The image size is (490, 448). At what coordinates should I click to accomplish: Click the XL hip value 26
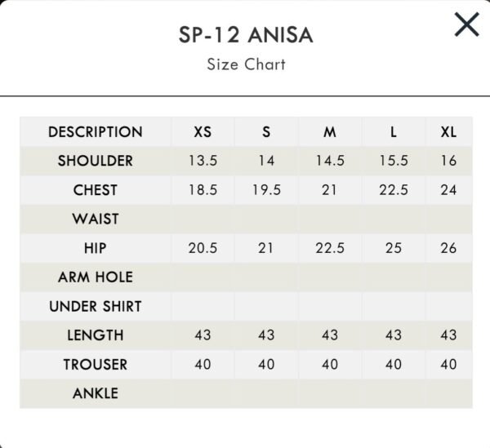[448, 248]
